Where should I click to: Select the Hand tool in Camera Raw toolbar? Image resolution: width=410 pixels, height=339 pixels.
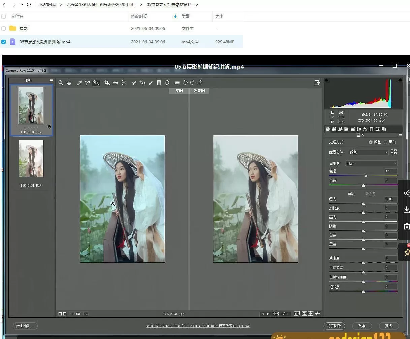[69, 83]
